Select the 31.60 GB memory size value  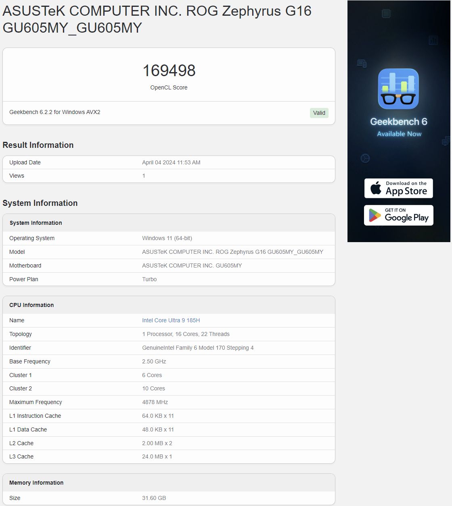(154, 498)
